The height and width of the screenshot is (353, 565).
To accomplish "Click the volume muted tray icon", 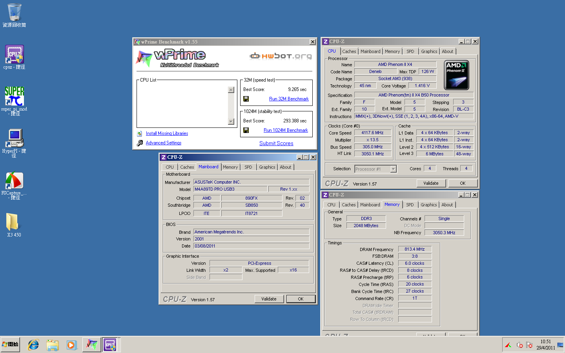I will 519,345.
